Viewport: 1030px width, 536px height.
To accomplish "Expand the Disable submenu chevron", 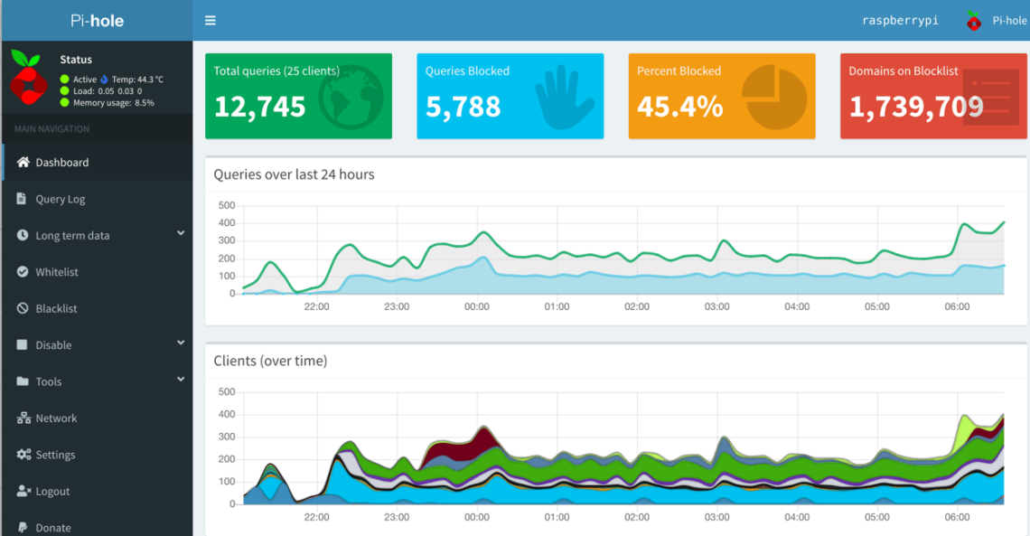I will click(181, 343).
